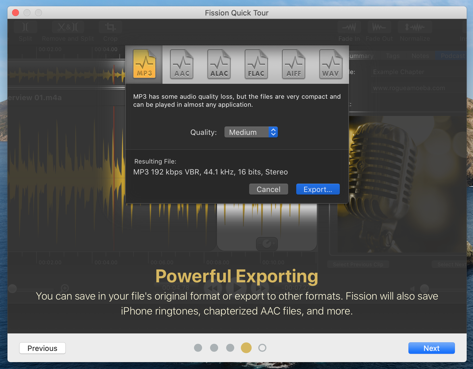Click the Split tool icon

click(25, 27)
